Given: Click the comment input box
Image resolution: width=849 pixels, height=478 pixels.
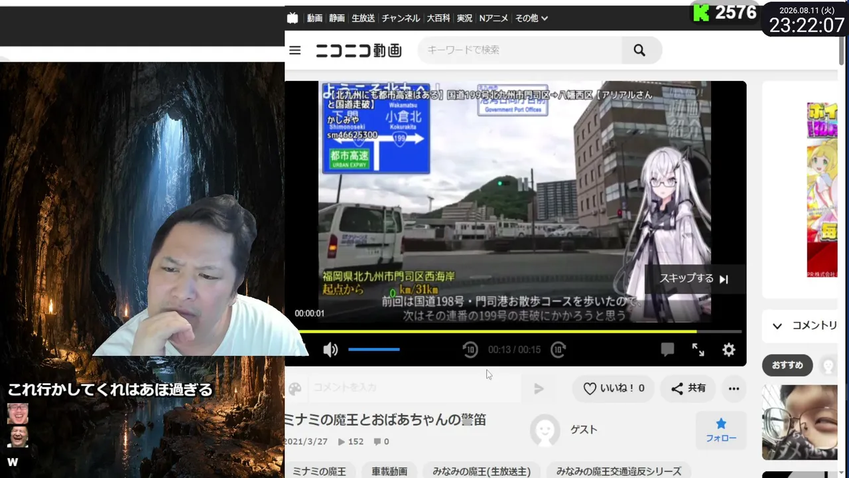Looking at the screenshot, I should 415,388.
